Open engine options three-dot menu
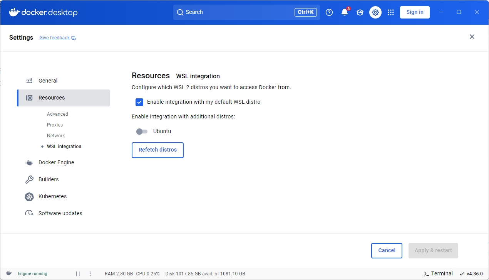This screenshot has width=489, height=280. 90,274
